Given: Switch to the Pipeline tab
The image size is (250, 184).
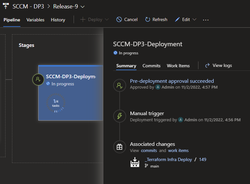Looking at the screenshot, I should 12,20.
